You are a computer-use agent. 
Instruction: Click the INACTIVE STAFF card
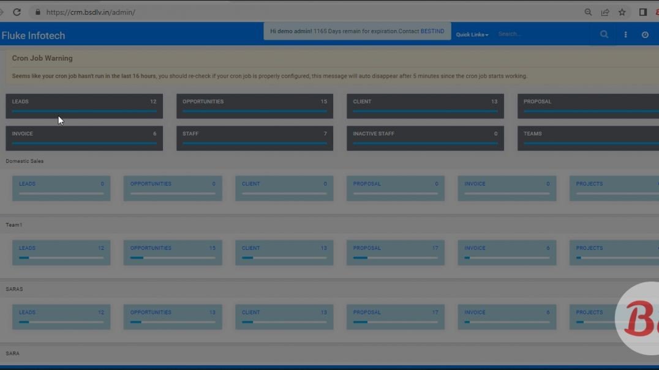pos(425,137)
